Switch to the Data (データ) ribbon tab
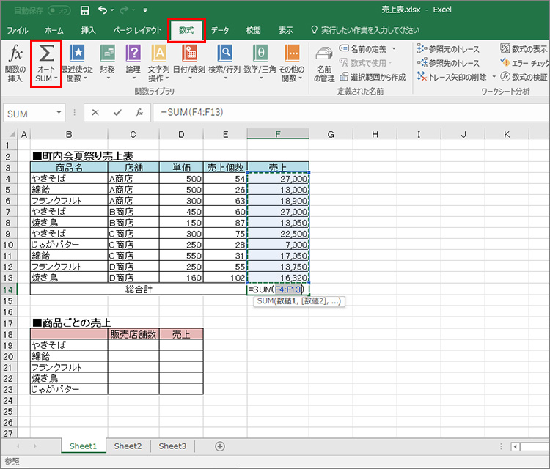The height and width of the screenshot is (469, 550). pyautogui.click(x=220, y=30)
